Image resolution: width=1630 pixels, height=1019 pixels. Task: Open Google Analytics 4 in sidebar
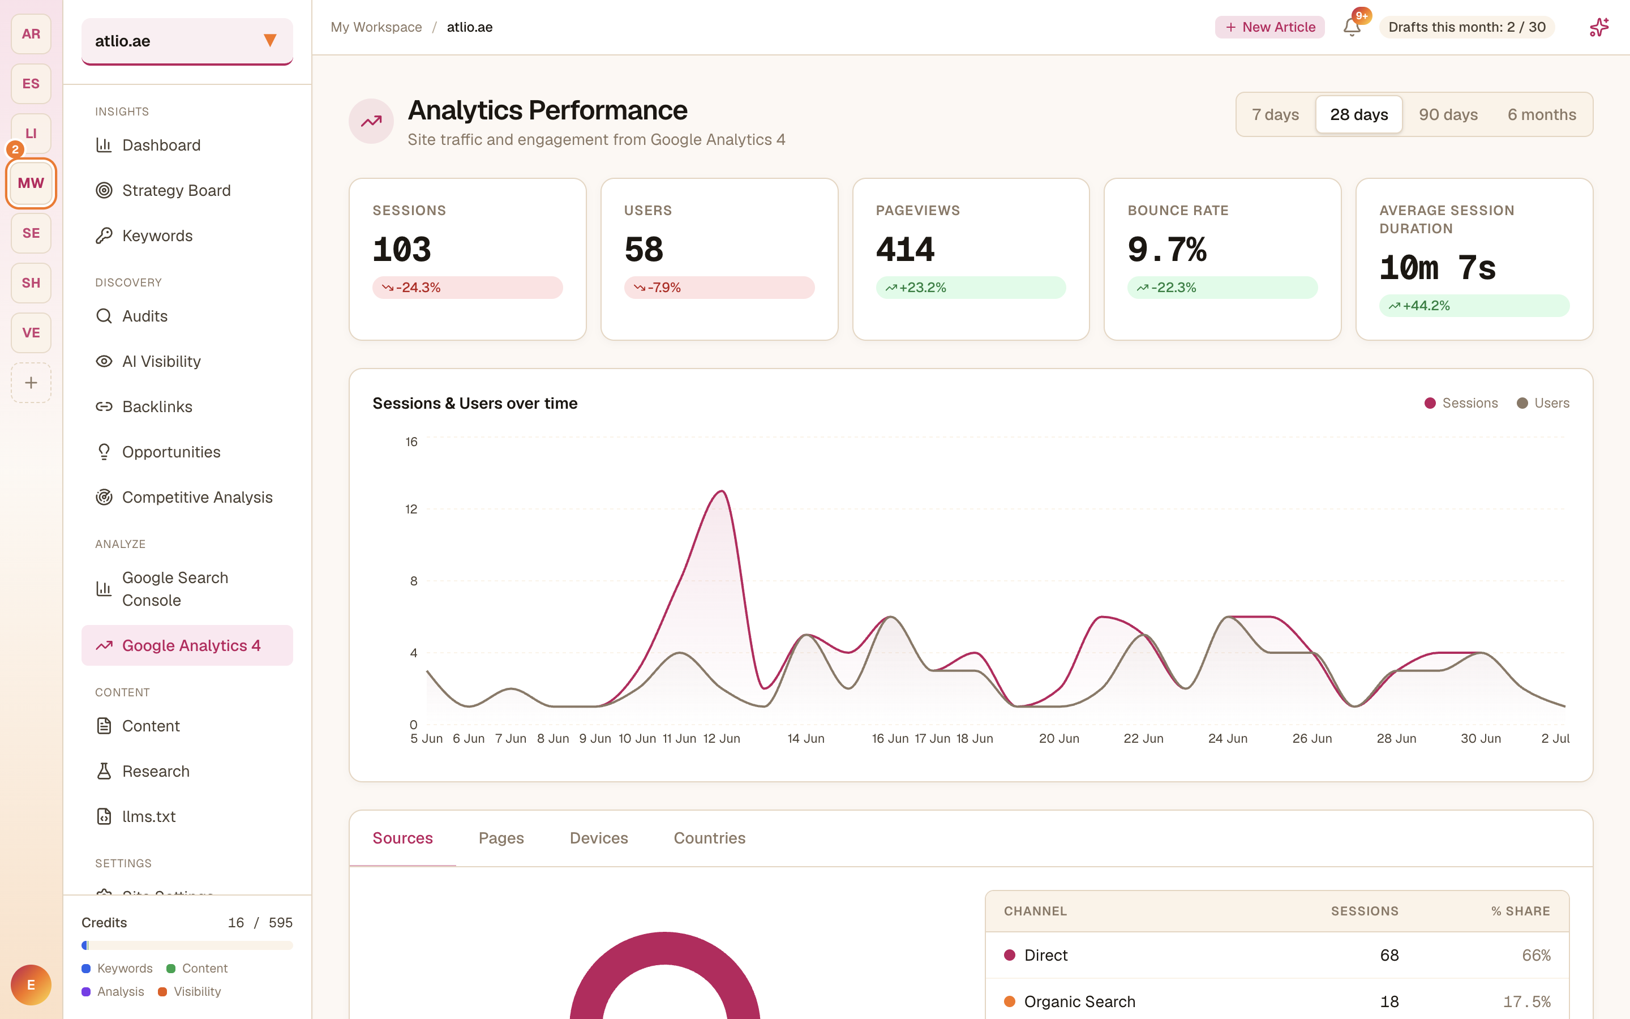click(x=187, y=645)
